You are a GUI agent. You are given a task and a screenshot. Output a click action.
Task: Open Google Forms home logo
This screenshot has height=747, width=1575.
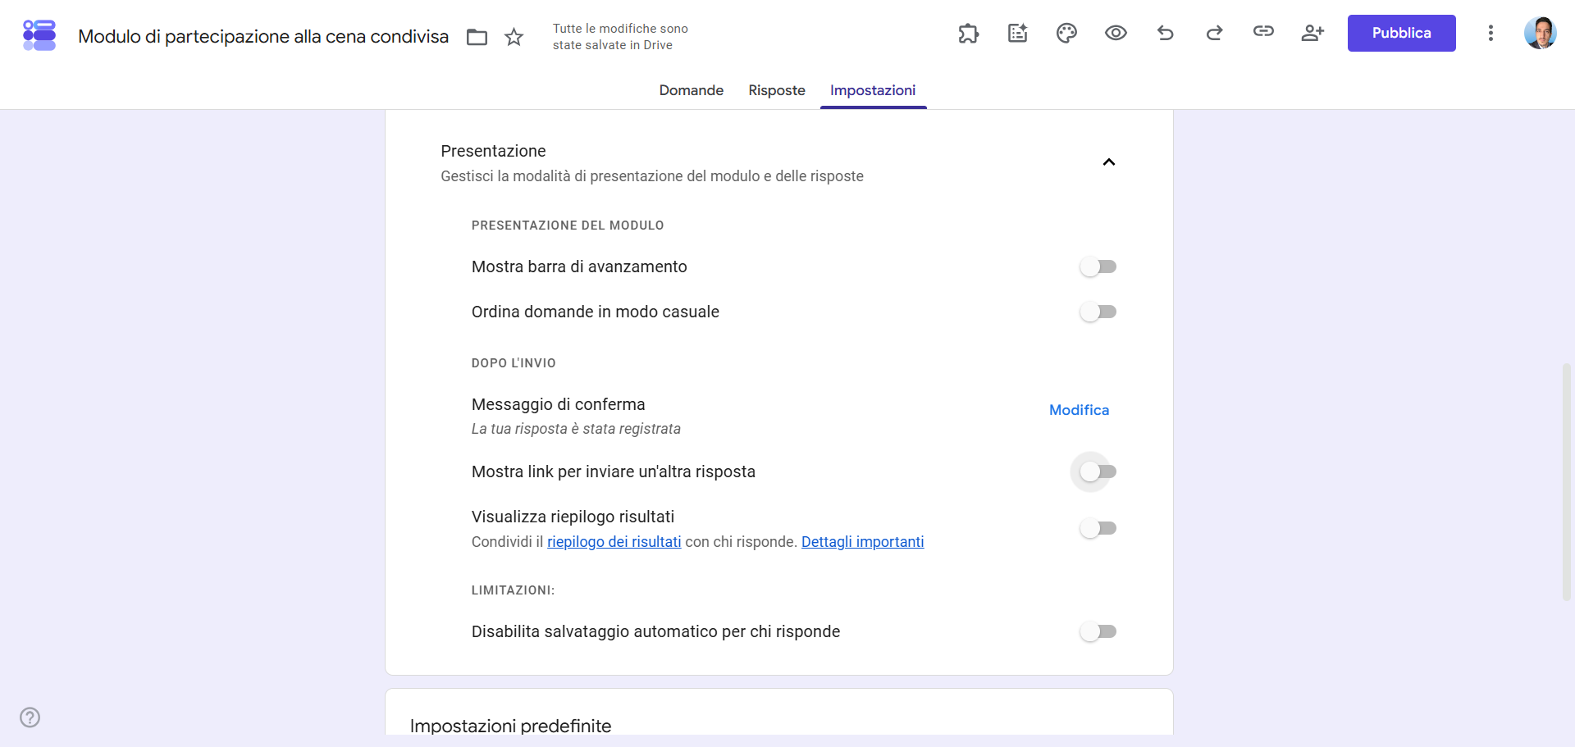[x=39, y=35]
